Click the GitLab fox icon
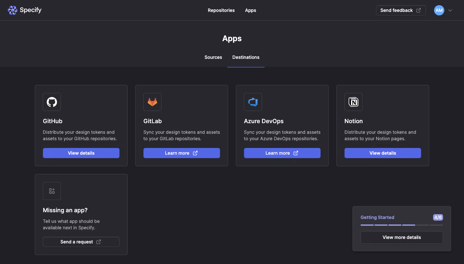Viewport: 464px width, 264px height. [152, 102]
